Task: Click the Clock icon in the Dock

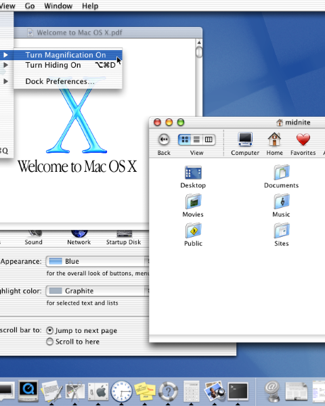Action: pyautogui.click(x=121, y=391)
